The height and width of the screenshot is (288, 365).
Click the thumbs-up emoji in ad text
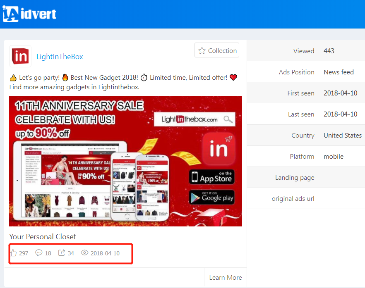click(13, 78)
